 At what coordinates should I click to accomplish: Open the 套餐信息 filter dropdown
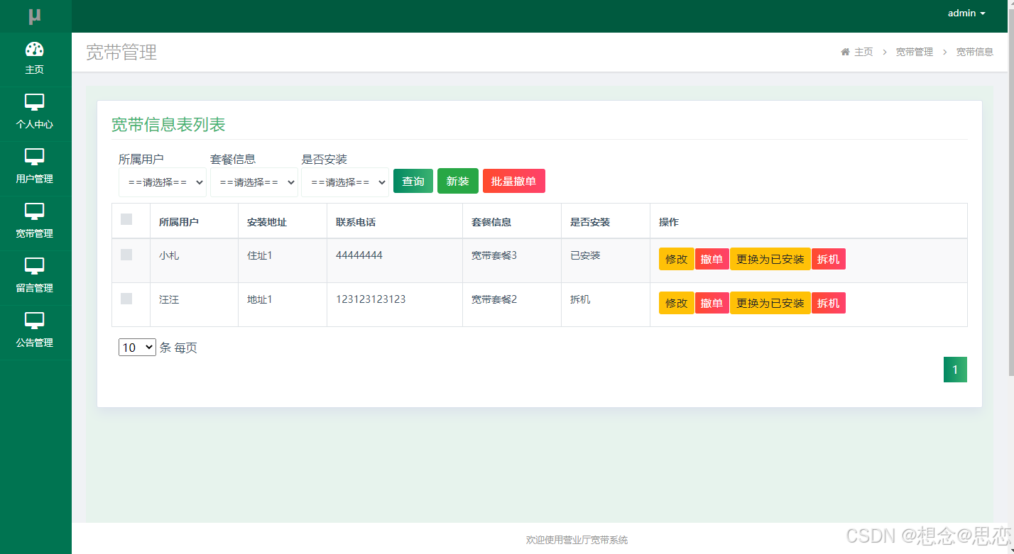[x=254, y=182]
